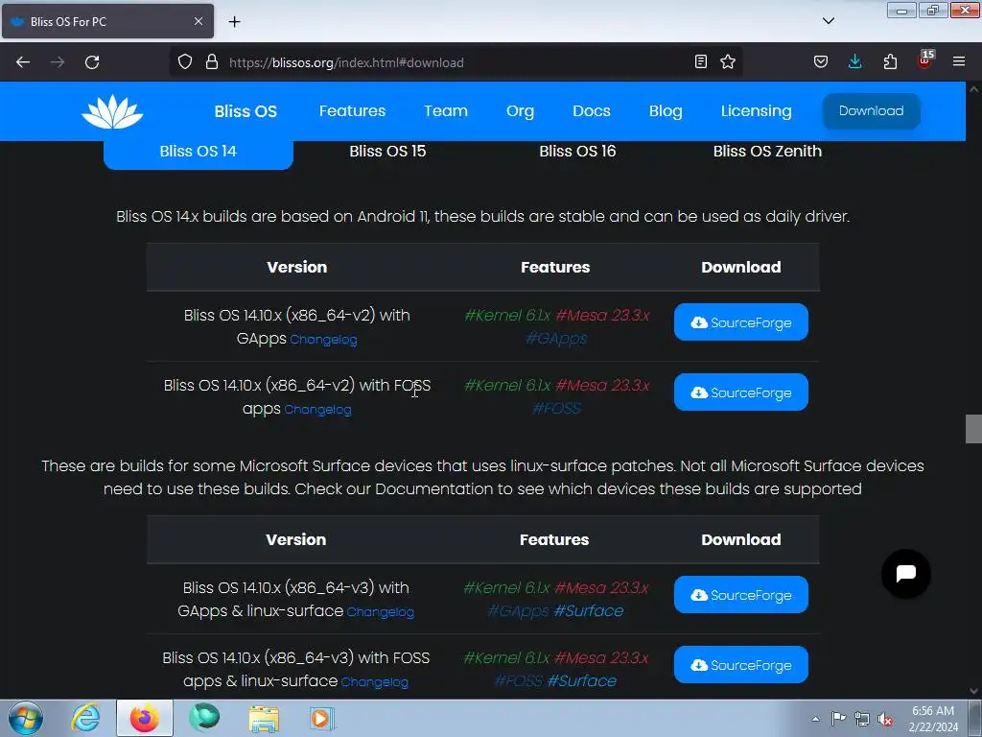This screenshot has height=737, width=982.
Task: Click the Bliss OS lotus logo
Action: pos(112,111)
